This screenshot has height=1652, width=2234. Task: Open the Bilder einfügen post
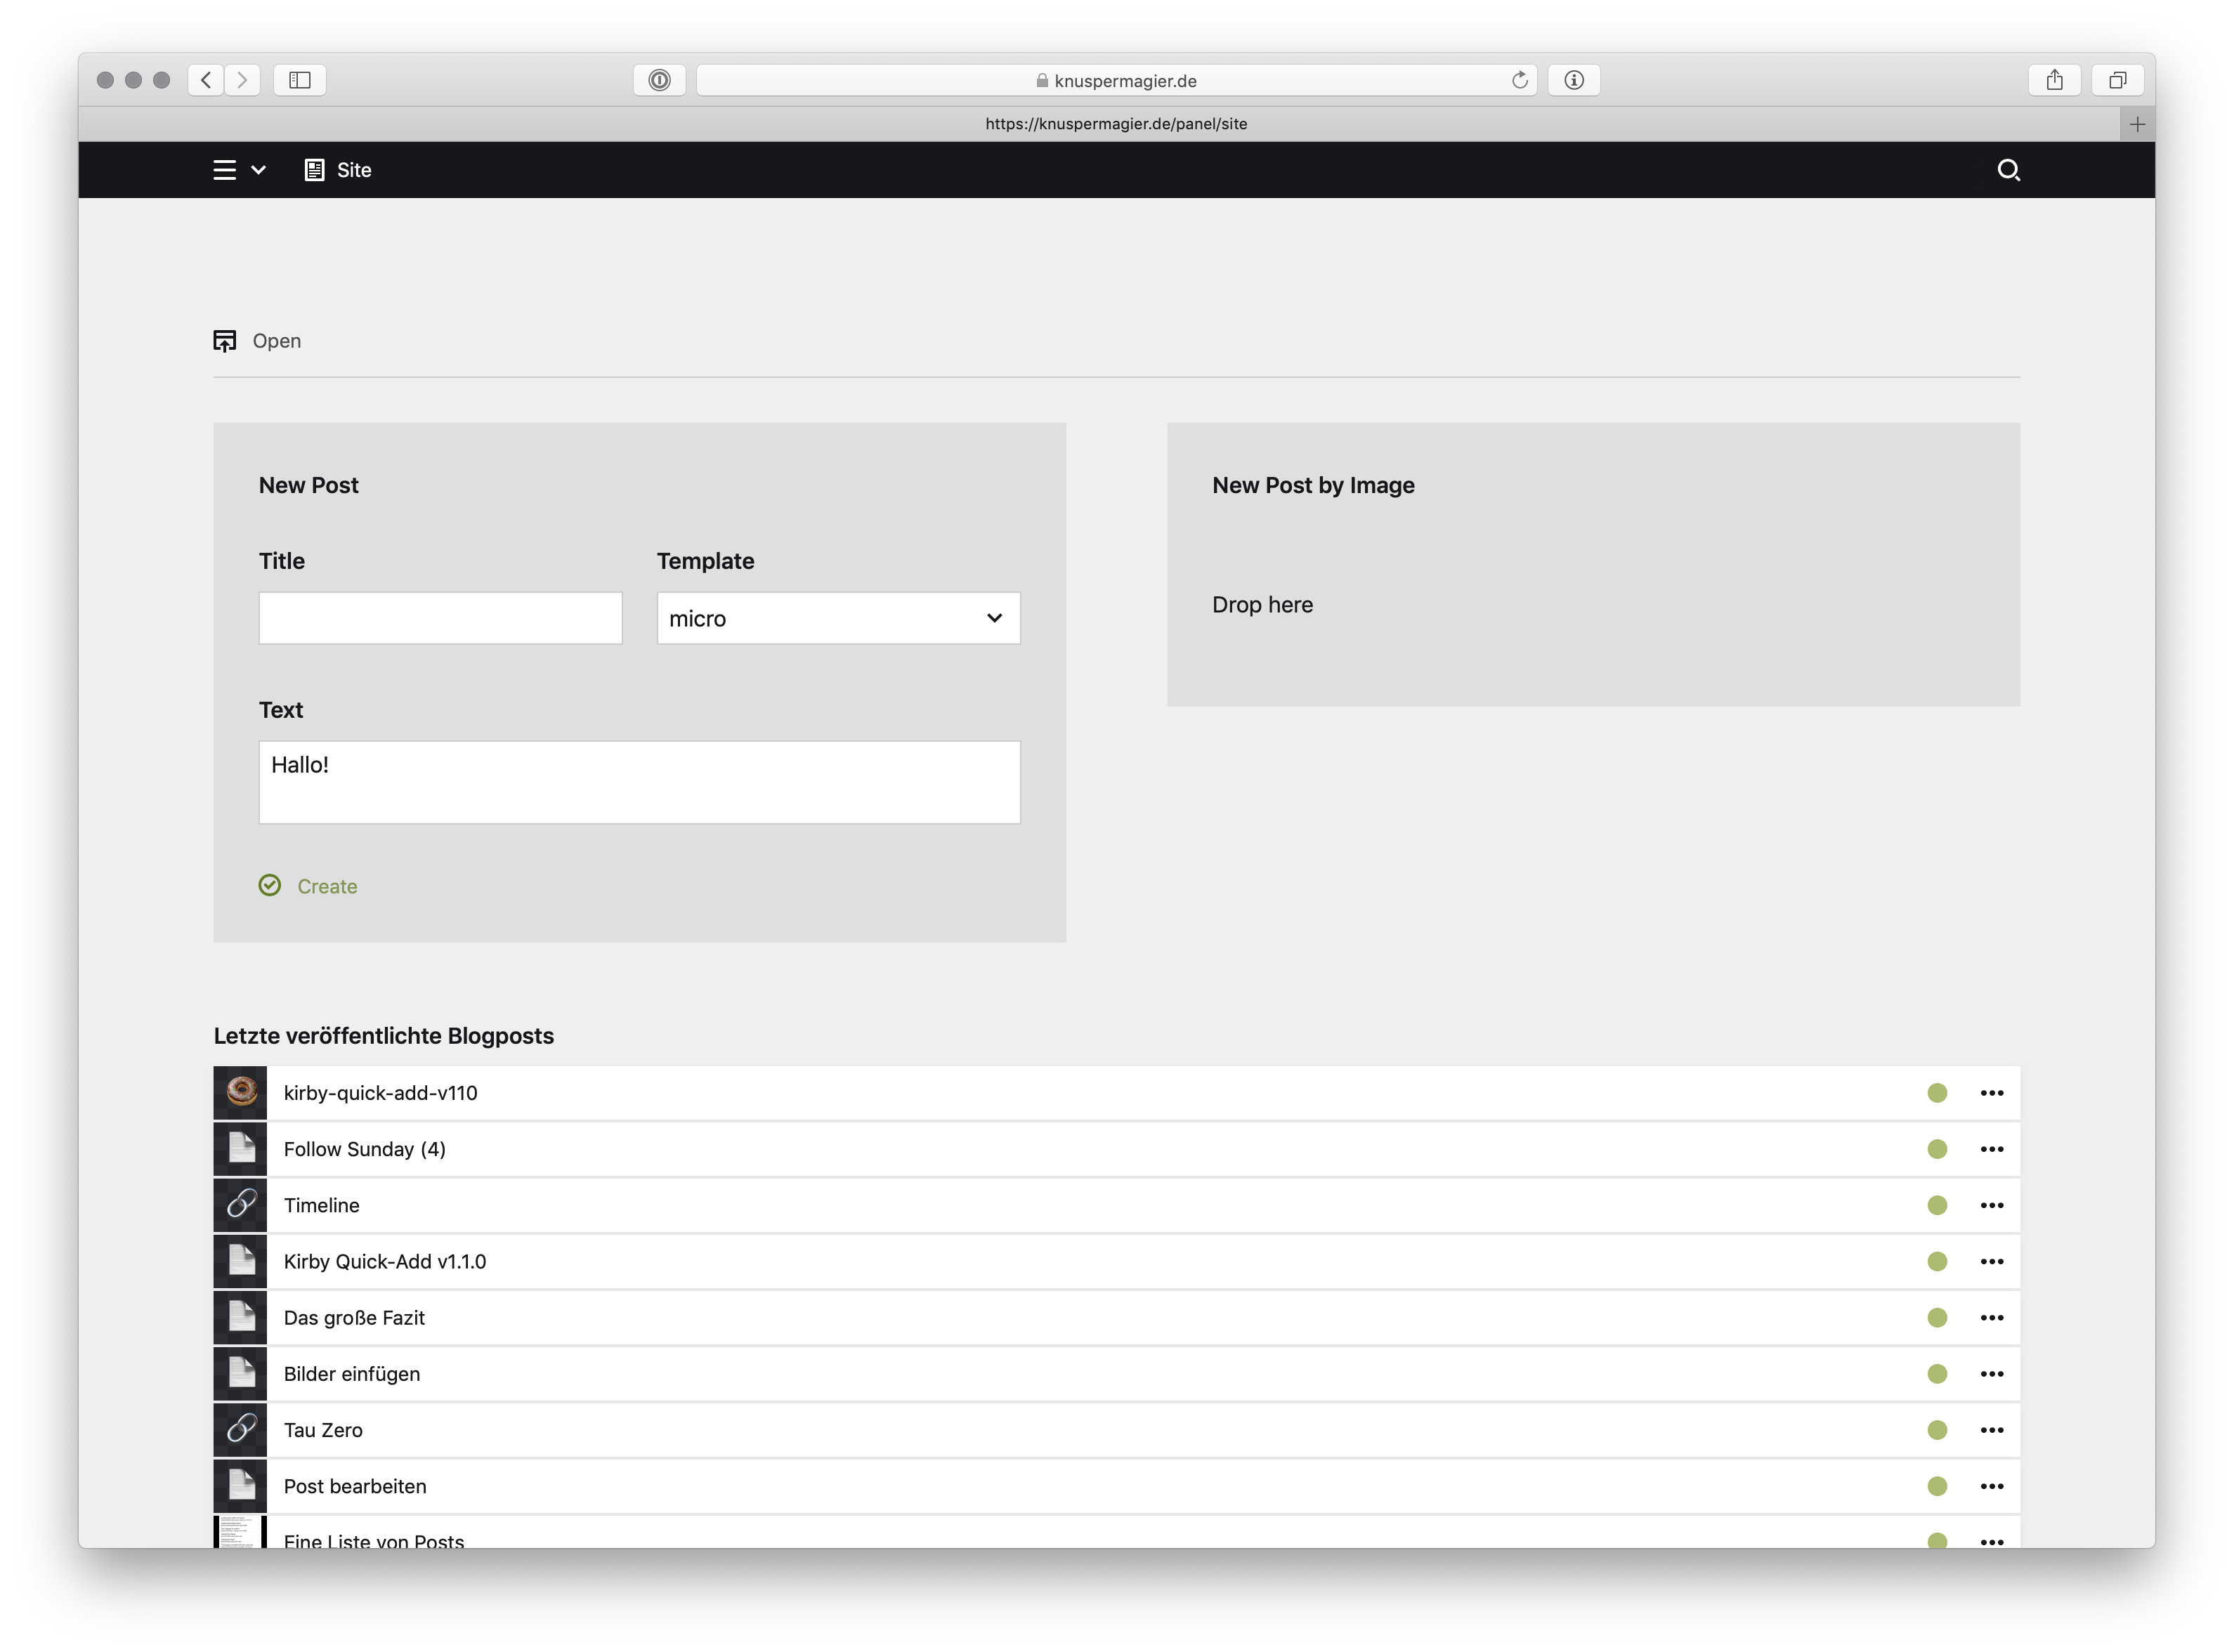coord(352,1374)
